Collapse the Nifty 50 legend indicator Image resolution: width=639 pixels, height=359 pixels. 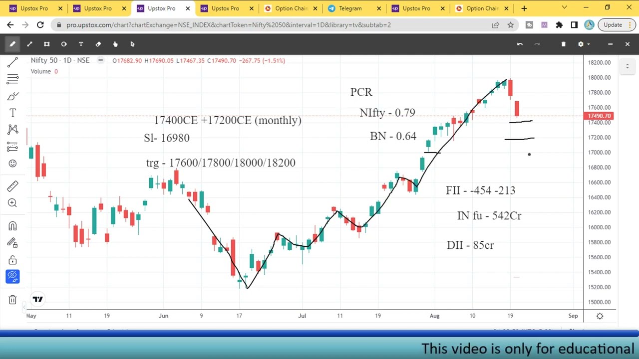(100, 60)
